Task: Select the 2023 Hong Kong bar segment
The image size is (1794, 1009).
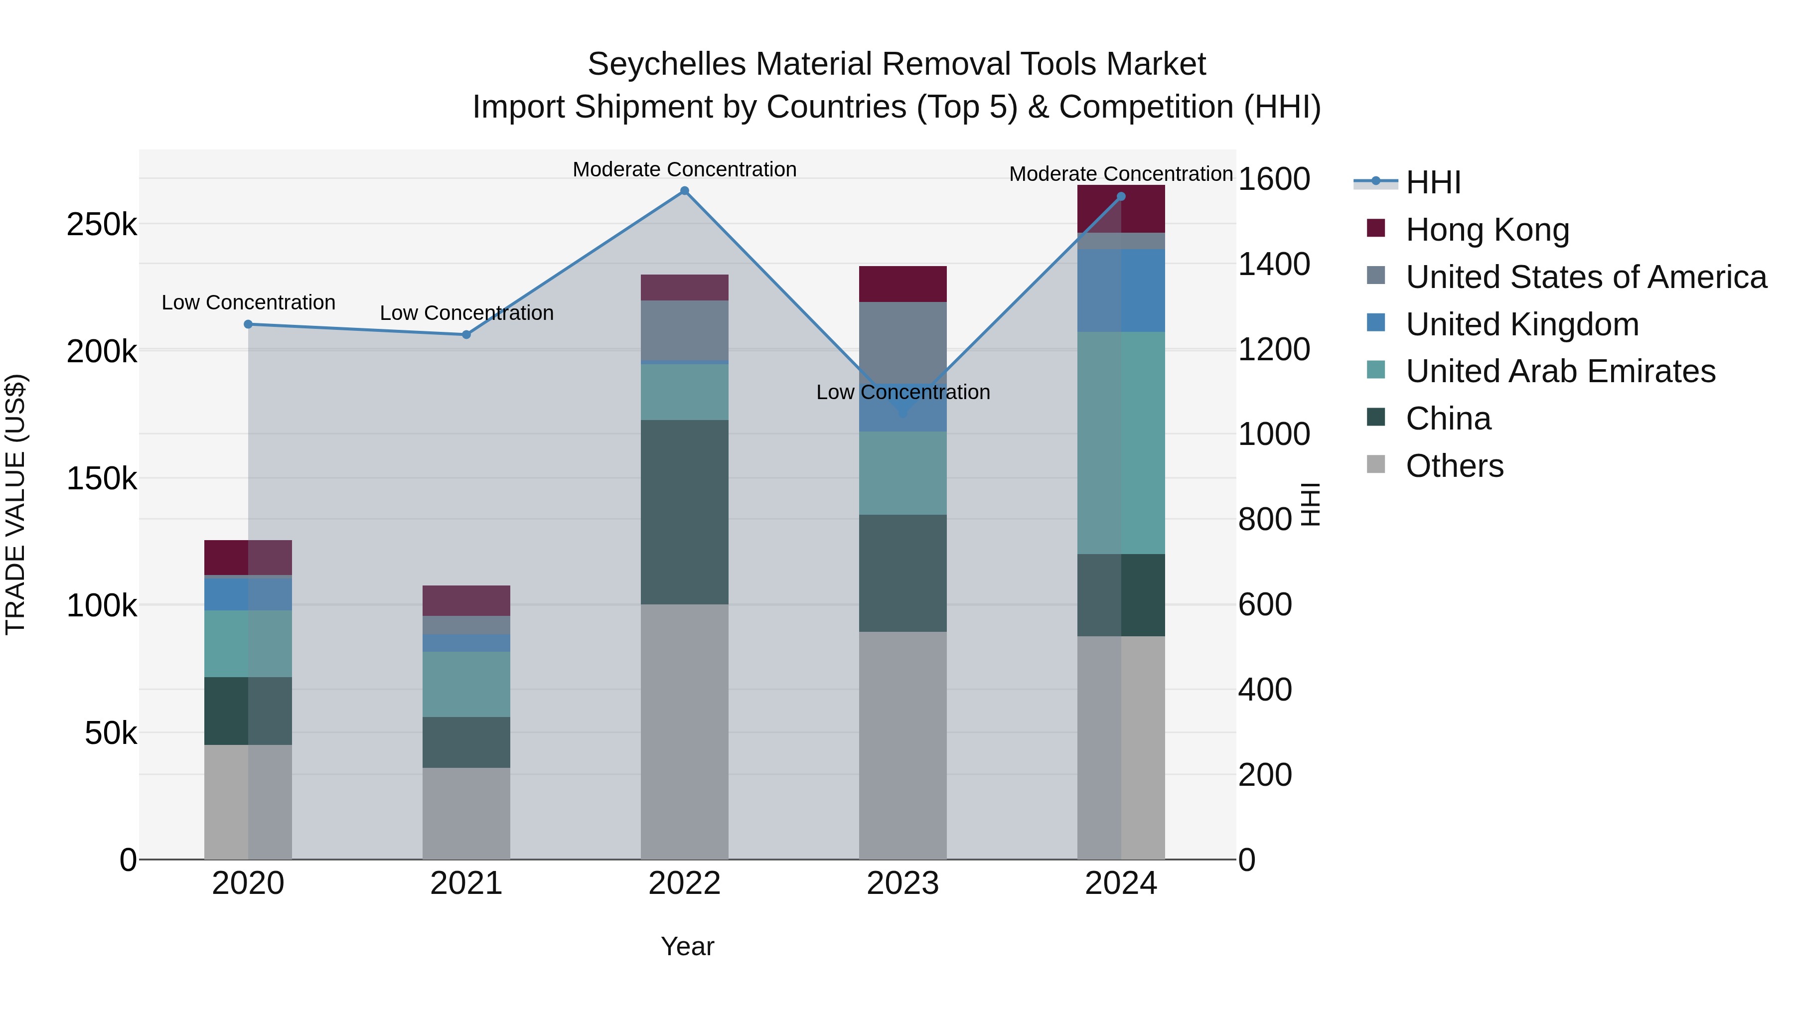Action: coord(903,284)
